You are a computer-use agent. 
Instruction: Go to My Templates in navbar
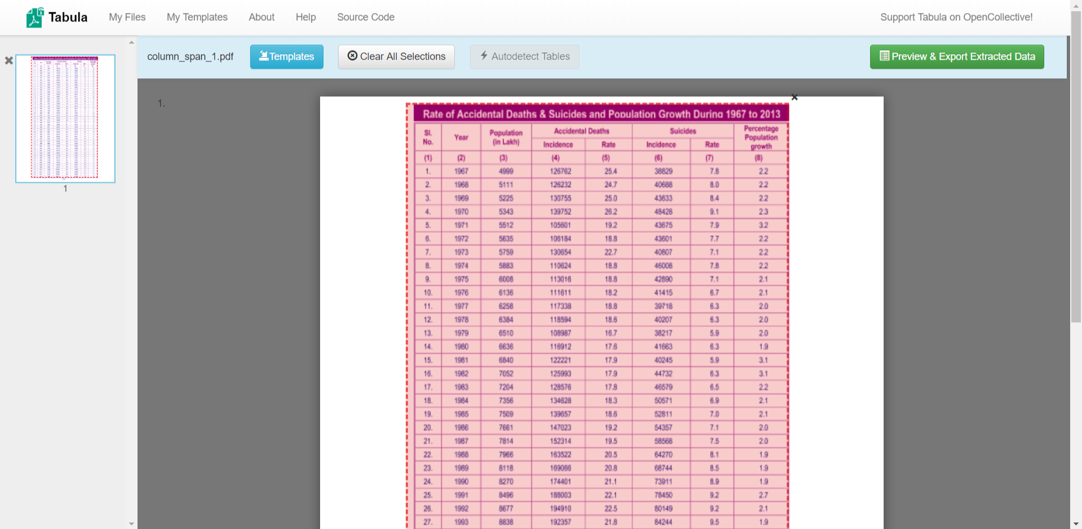click(x=197, y=17)
